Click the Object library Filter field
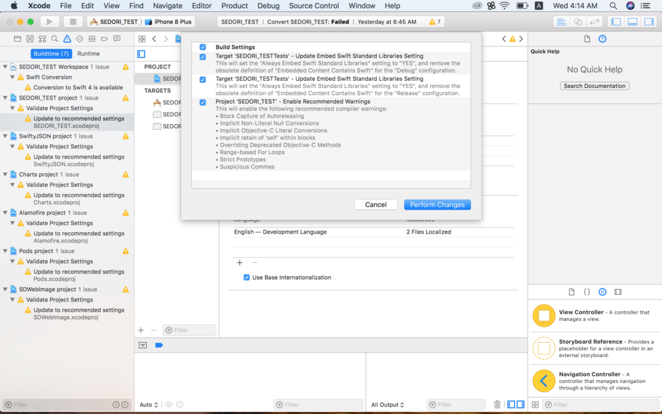Viewport: 662px width, 414px height. point(602,404)
